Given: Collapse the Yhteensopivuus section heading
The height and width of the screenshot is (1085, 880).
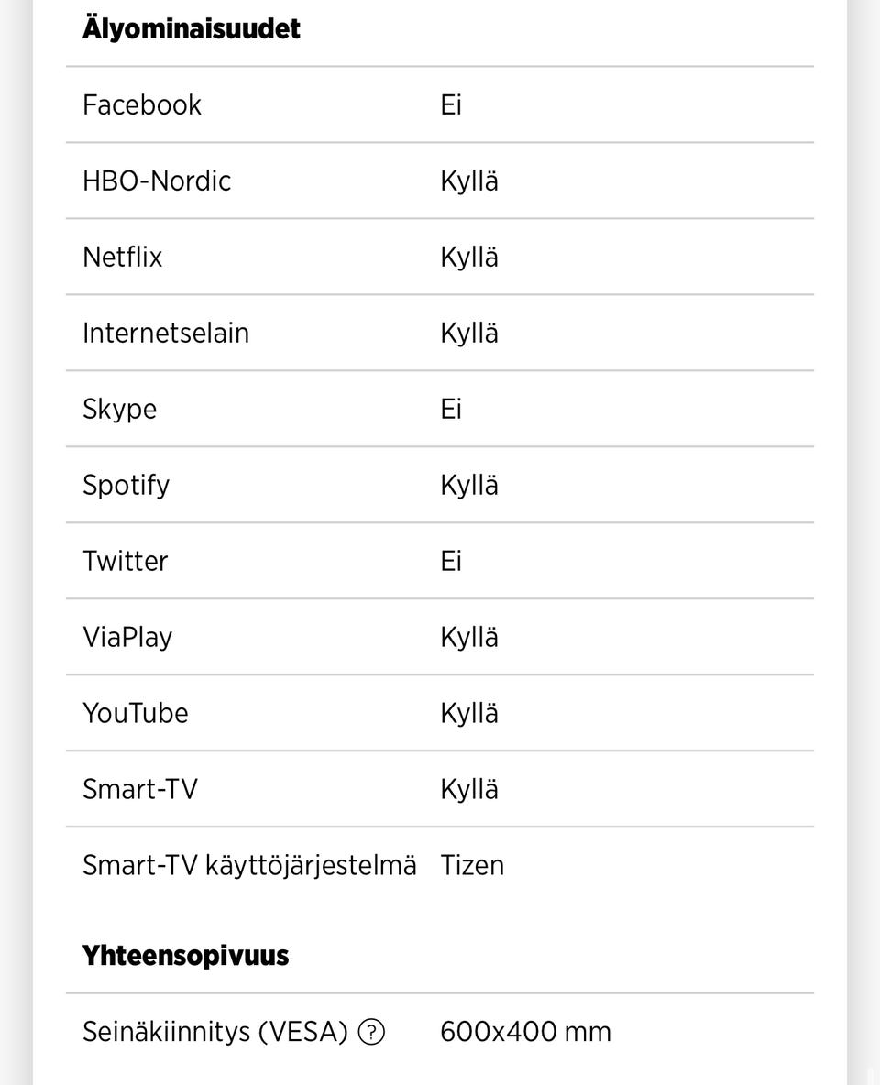Looking at the screenshot, I should pyautogui.click(x=185, y=954).
